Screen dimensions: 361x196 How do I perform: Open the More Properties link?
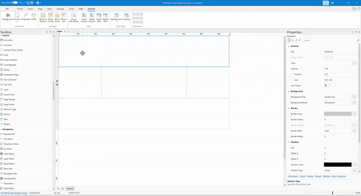[x=339, y=176]
